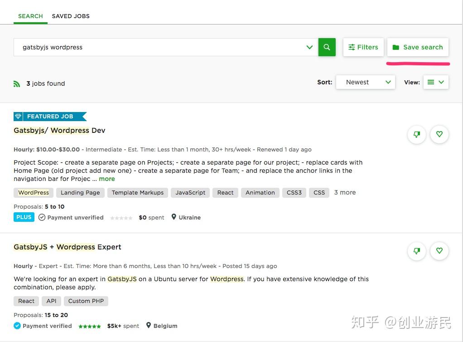Screen dimensions: 463x342
Task: Click the Save search button
Action: pyautogui.click(x=418, y=47)
